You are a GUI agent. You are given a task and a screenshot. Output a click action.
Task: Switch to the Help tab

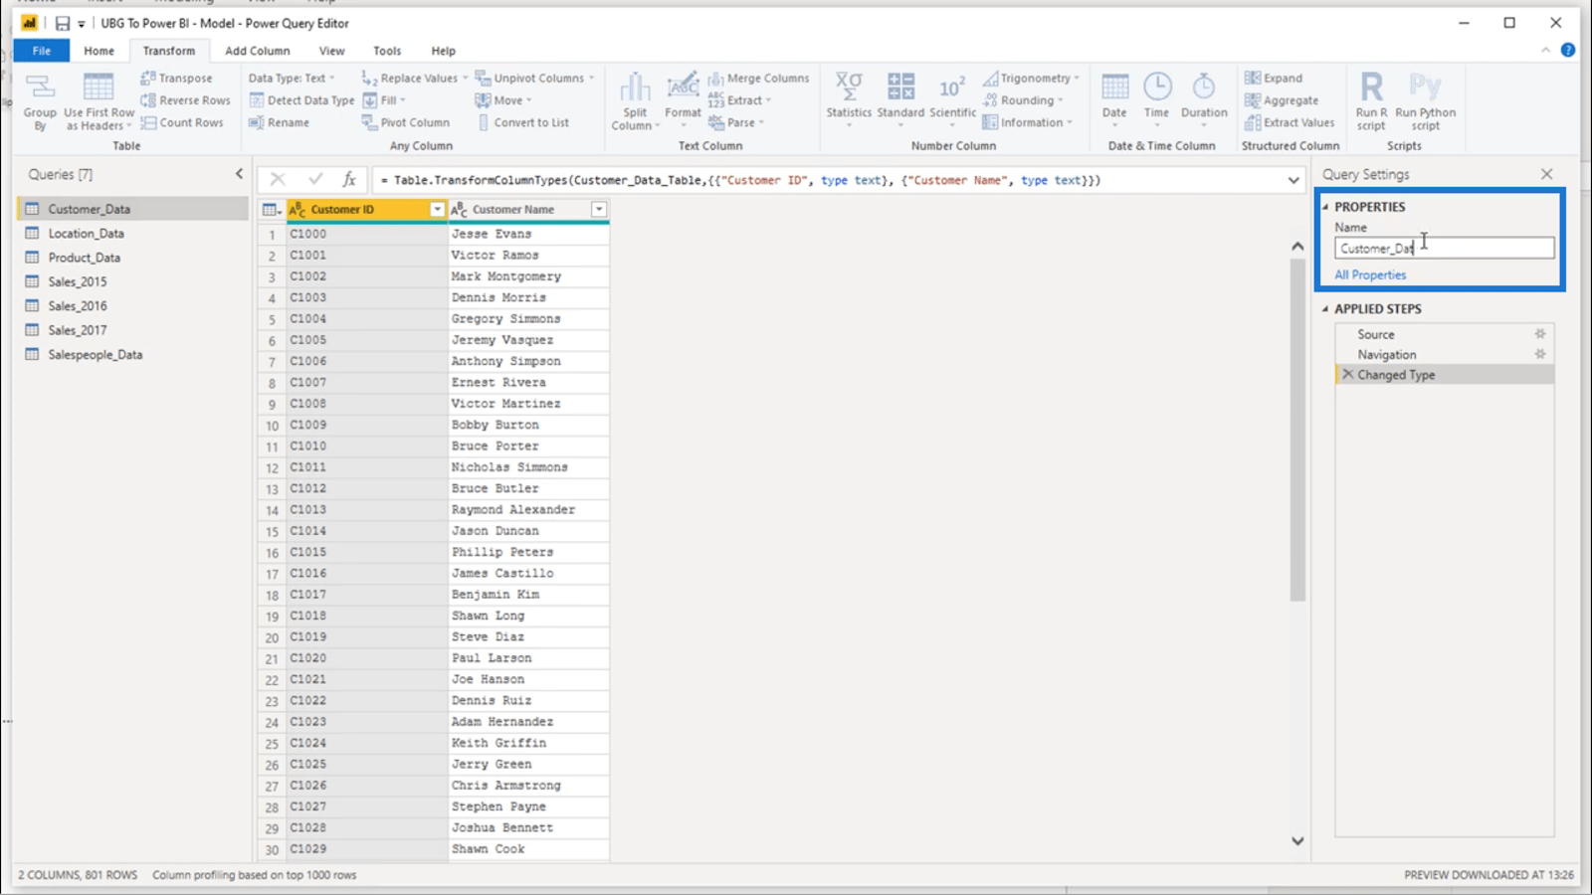(443, 51)
